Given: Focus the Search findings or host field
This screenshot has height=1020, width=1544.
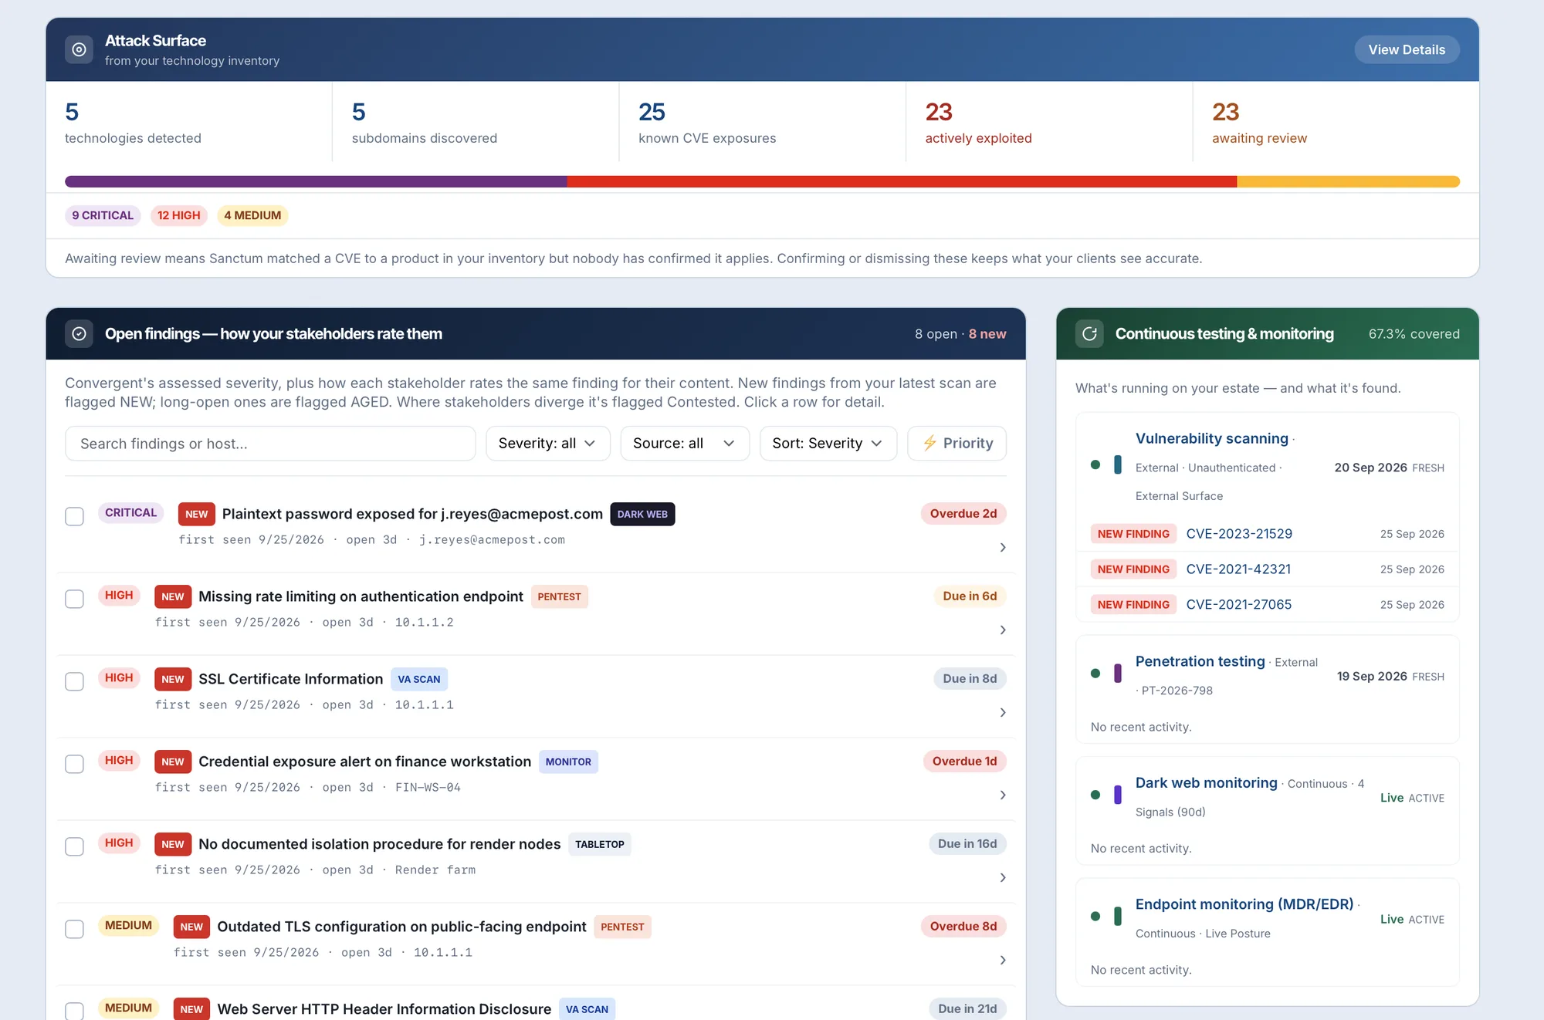Looking at the screenshot, I should point(270,443).
